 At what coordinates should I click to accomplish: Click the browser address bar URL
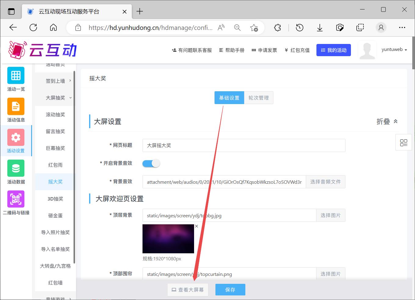click(x=151, y=27)
